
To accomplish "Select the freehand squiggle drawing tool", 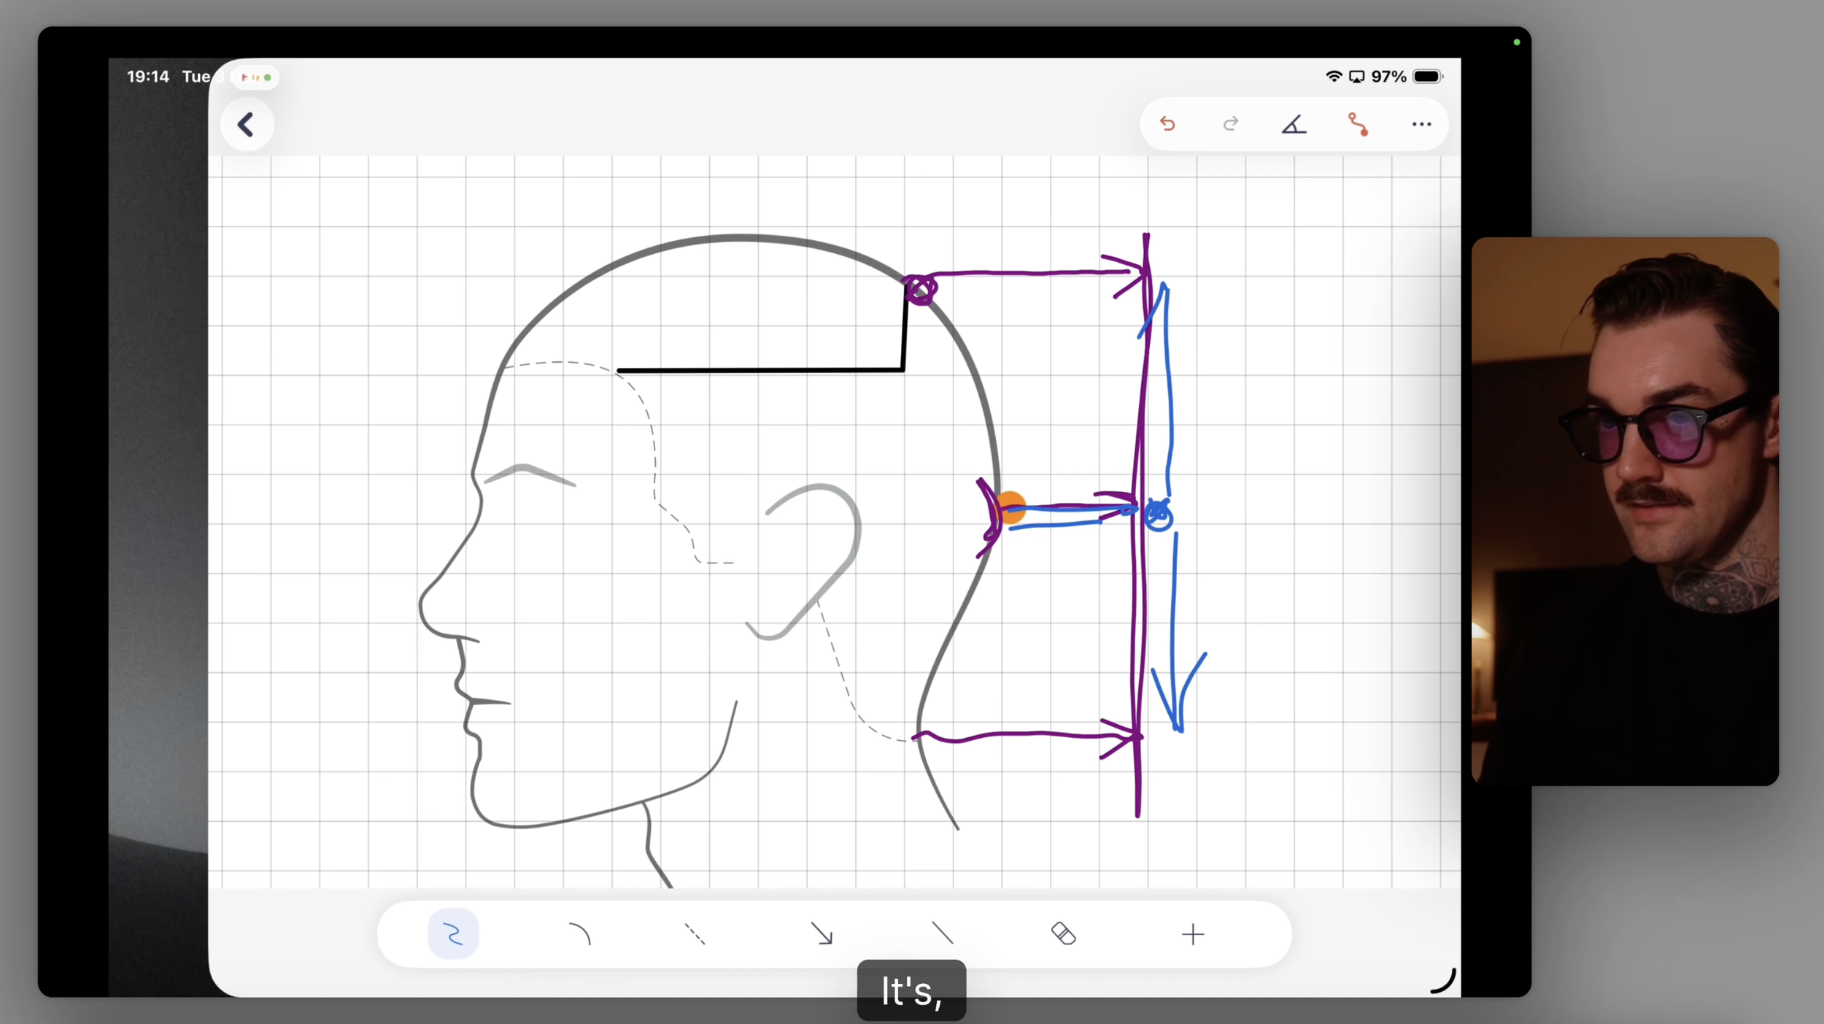I will pyautogui.click(x=453, y=934).
